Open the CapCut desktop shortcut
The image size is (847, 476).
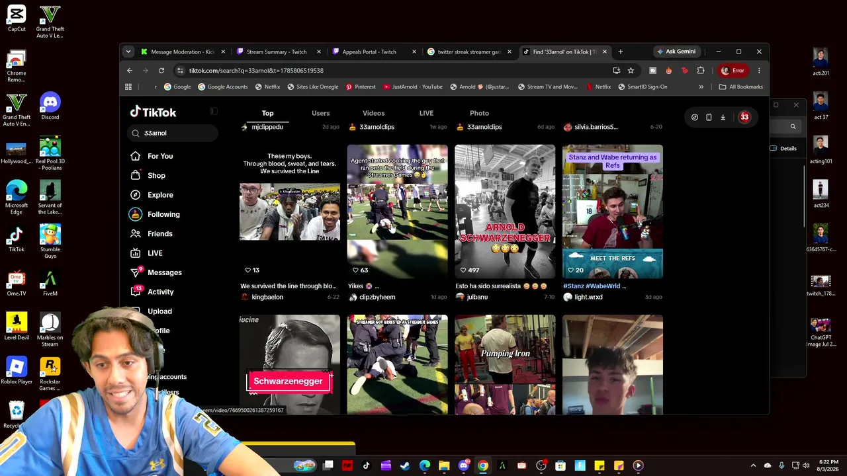coord(17,19)
